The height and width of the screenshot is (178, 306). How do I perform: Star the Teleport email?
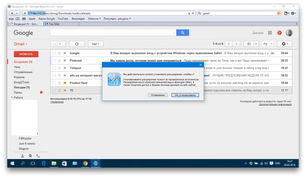(x=59, y=68)
